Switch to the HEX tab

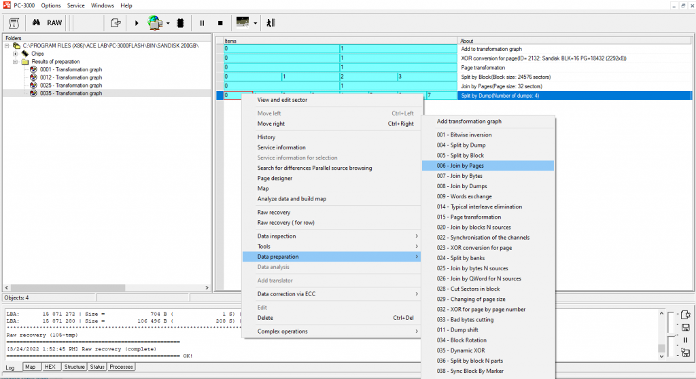point(50,367)
